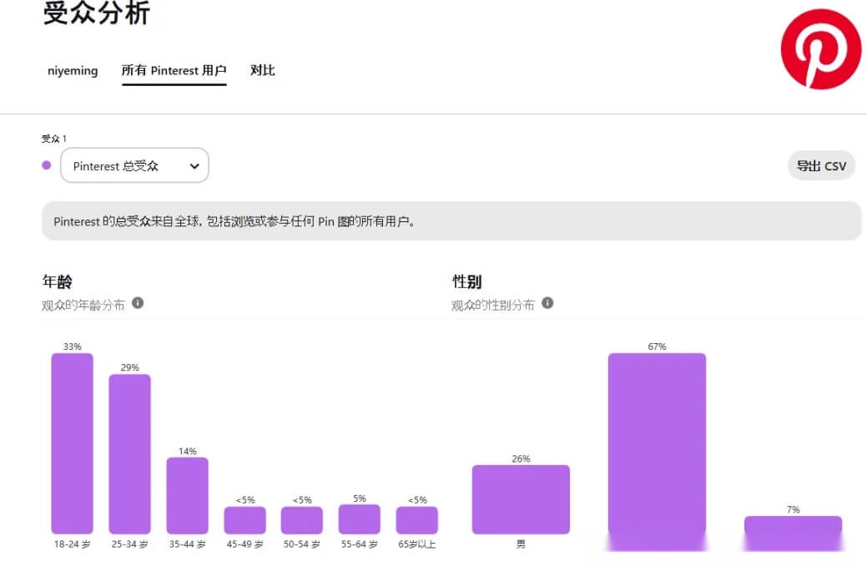The width and height of the screenshot is (867, 572).
Task: Click the 观众的性别分布 subtitle
Action: coord(493,305)
